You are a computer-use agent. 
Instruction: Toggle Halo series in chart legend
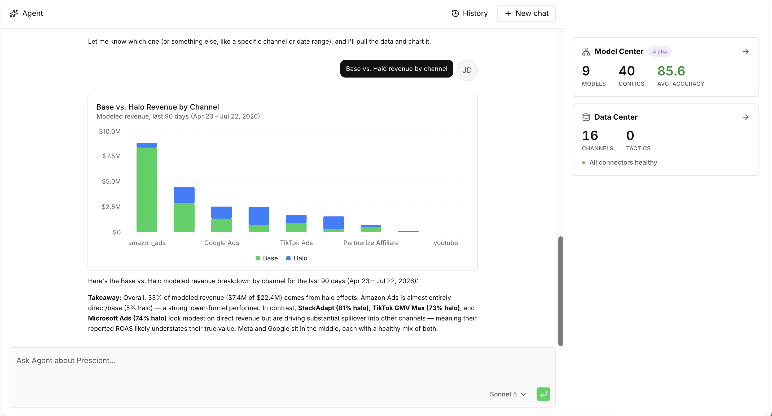pyautogui.click(x=297, y=258)
